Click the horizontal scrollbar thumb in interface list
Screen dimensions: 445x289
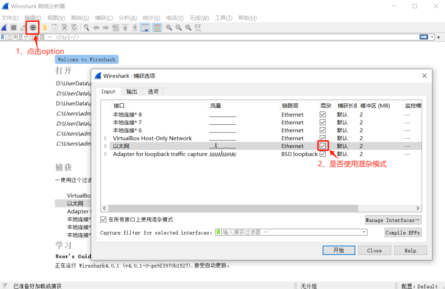coord(233,208)
